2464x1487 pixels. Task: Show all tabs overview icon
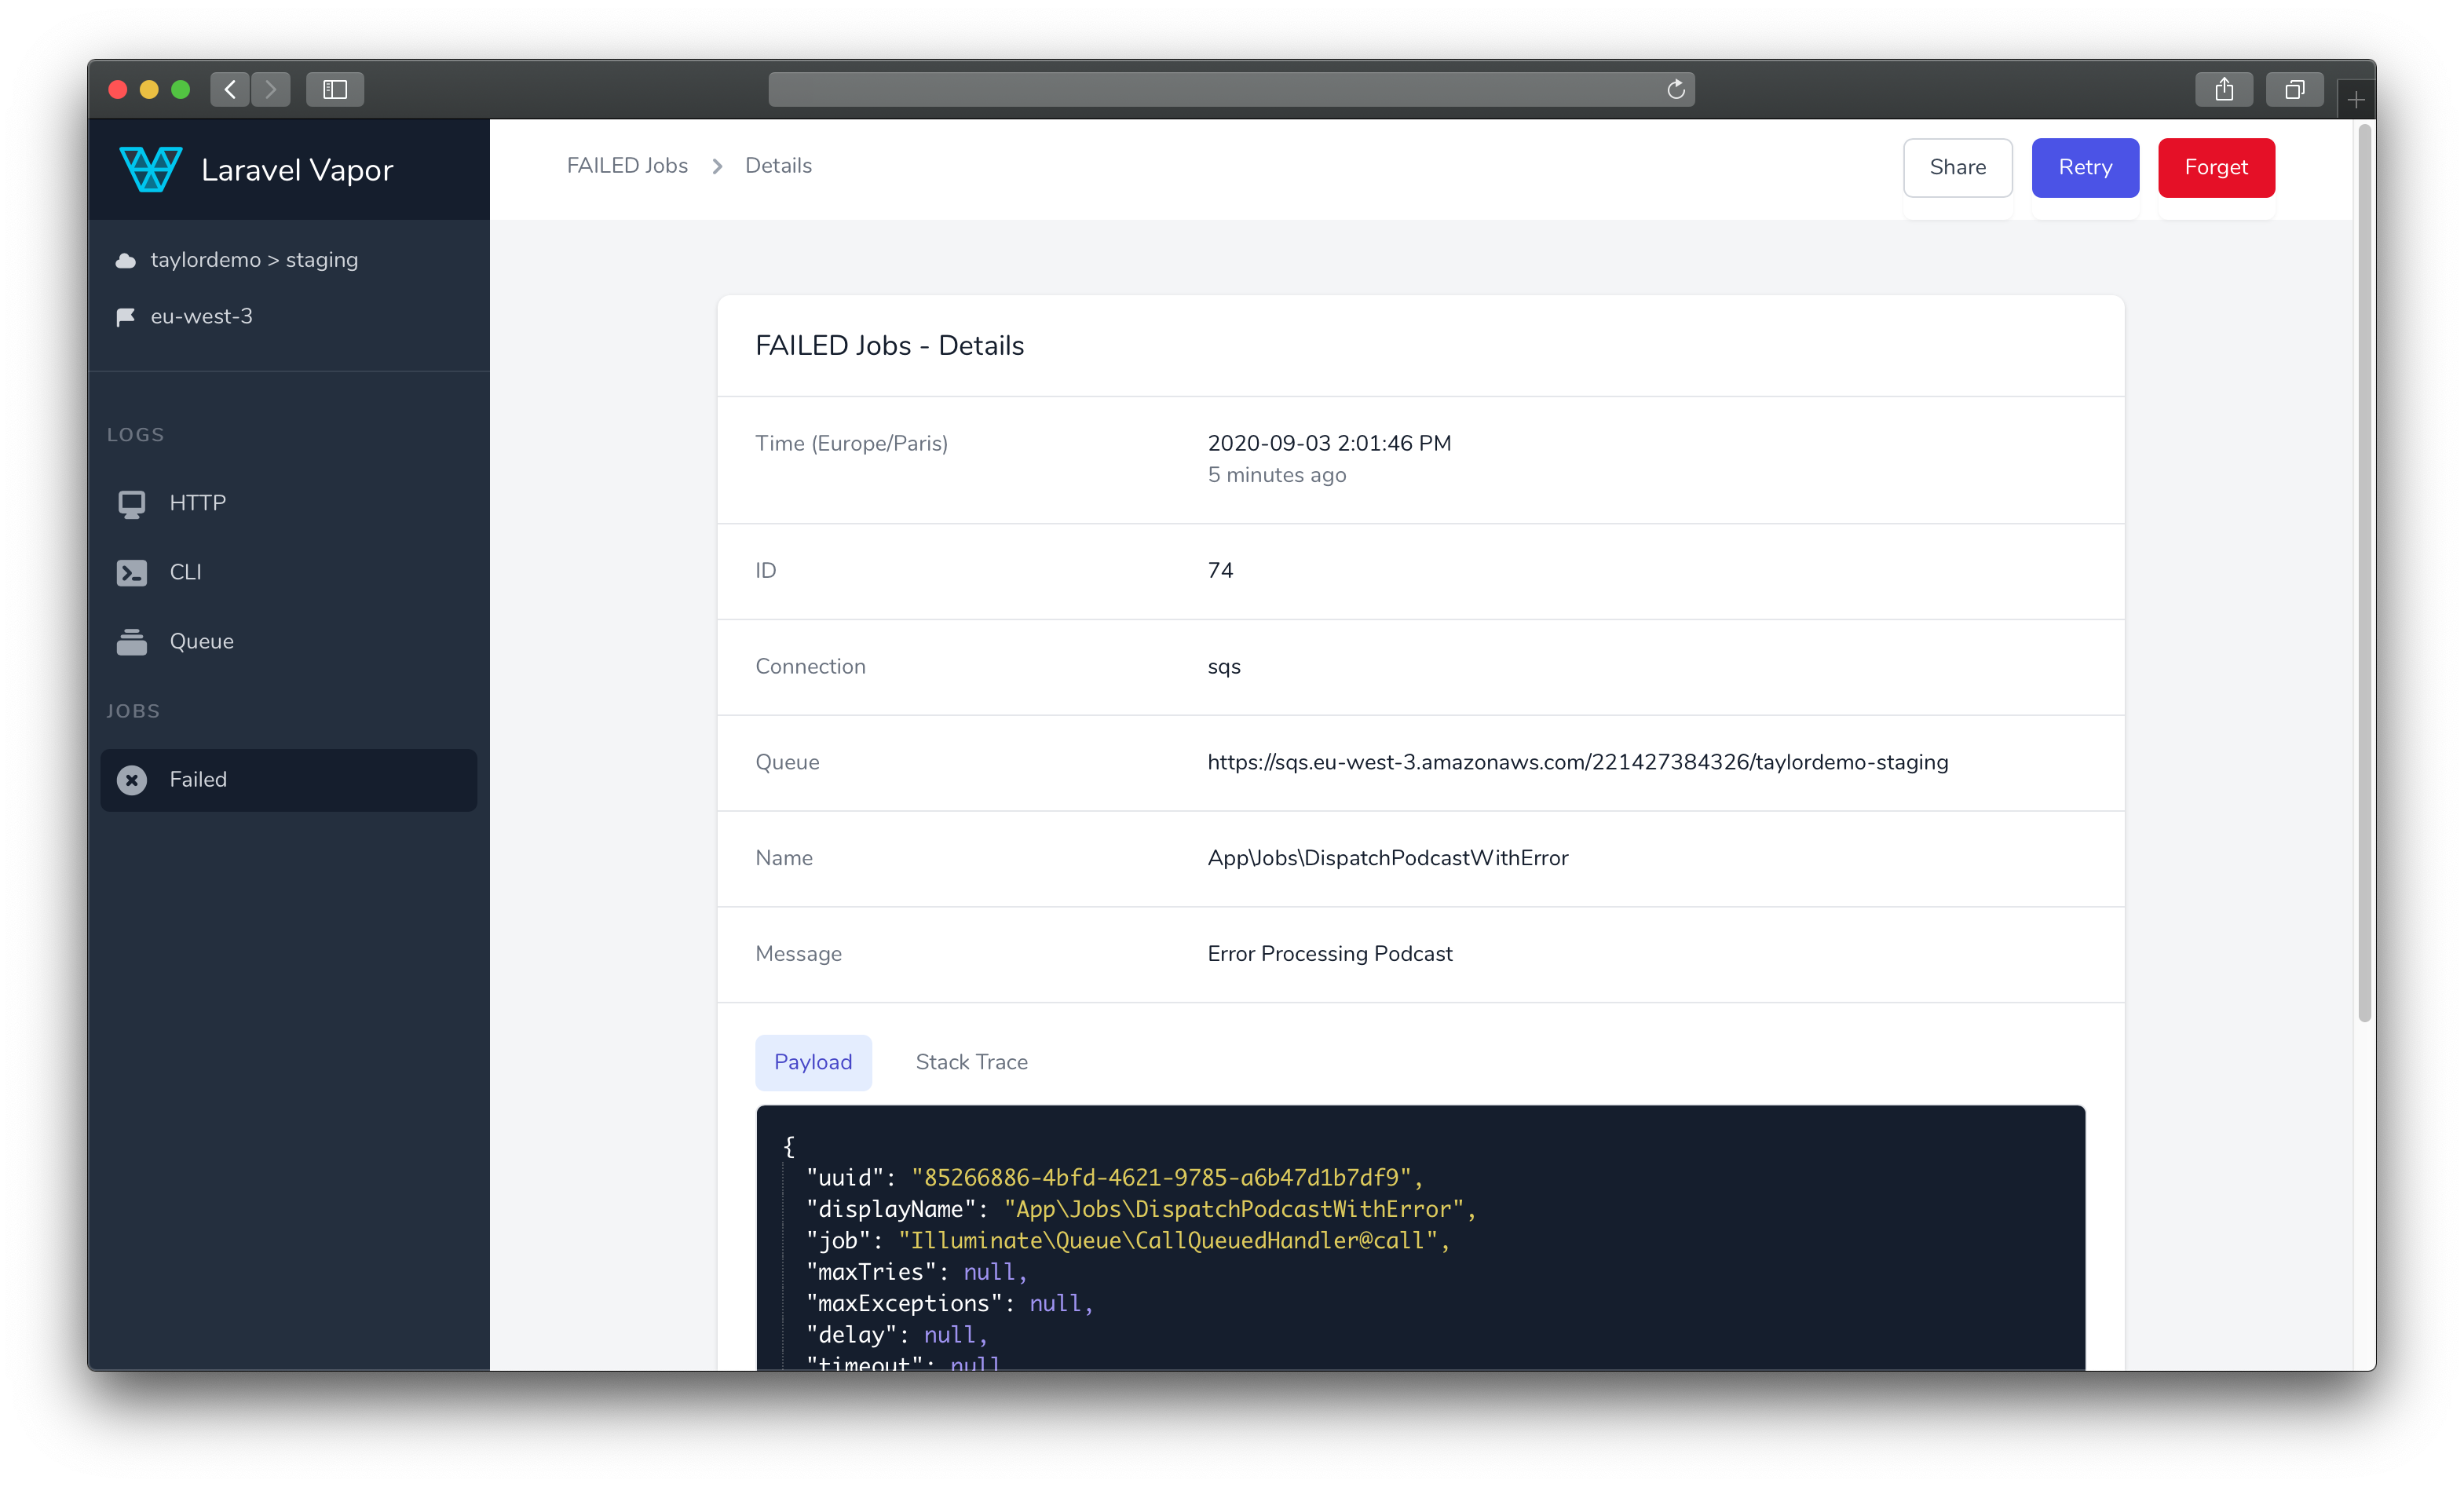pos(2295,90)
